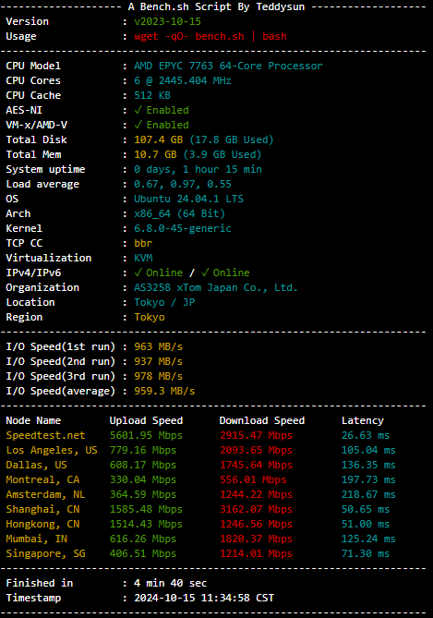
Task: Click the Finished in value 4 min 40 sec
Action: pyautogui.click(x=171, y=583)
